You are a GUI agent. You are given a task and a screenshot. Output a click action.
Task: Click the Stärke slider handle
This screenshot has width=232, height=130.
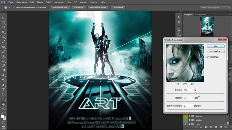tap(195, 93)
